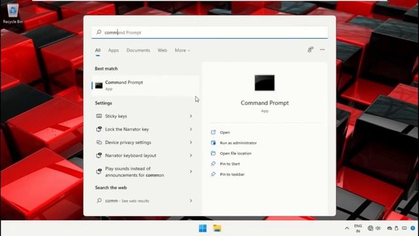Click the Open action icon

pos(213,132)
